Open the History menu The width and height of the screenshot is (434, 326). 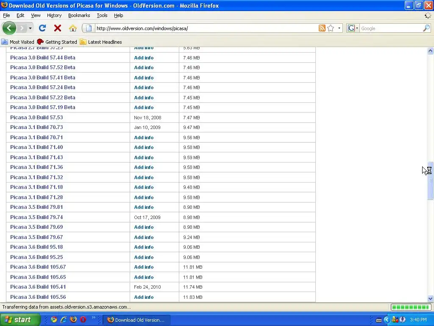(54, 15)
